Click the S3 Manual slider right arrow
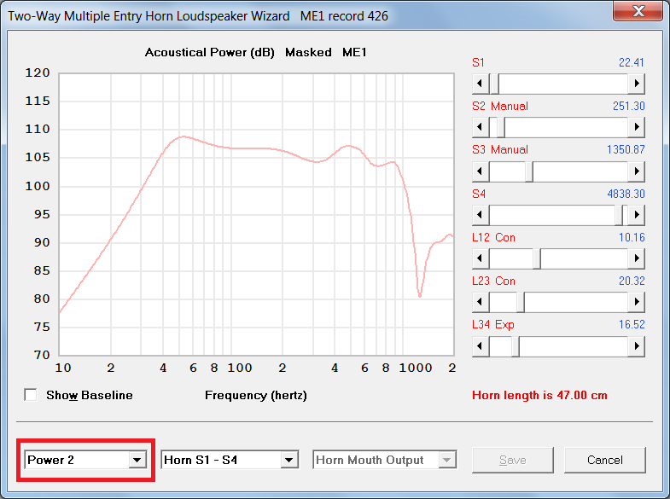670x499 pixels. [636, 171]
